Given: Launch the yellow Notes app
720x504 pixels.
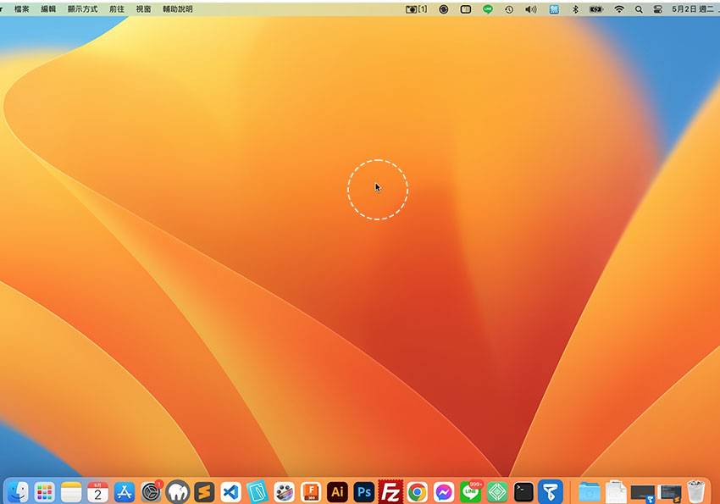Looking at the screenshot, I should [71, 492].
